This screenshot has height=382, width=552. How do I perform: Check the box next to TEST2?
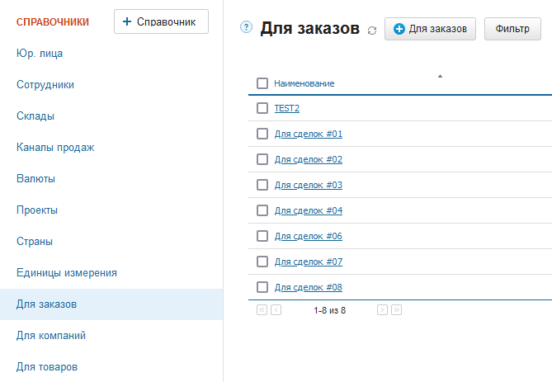pos(262,108)
